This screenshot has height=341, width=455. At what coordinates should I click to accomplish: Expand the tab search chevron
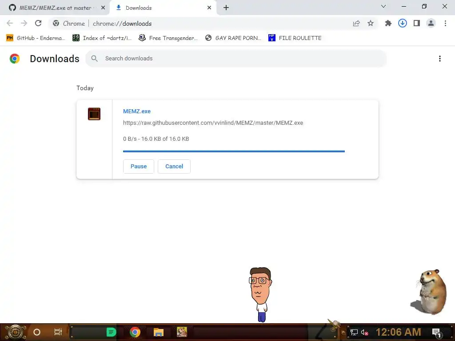[x=383, y=6]
